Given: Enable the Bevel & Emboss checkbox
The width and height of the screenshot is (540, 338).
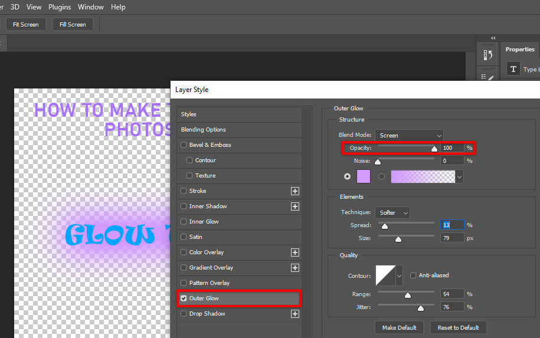Looking at the screenshot, I should [x=184, y=145].
